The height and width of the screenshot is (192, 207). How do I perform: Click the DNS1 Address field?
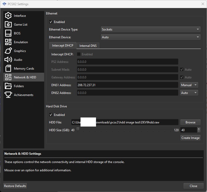128,85
